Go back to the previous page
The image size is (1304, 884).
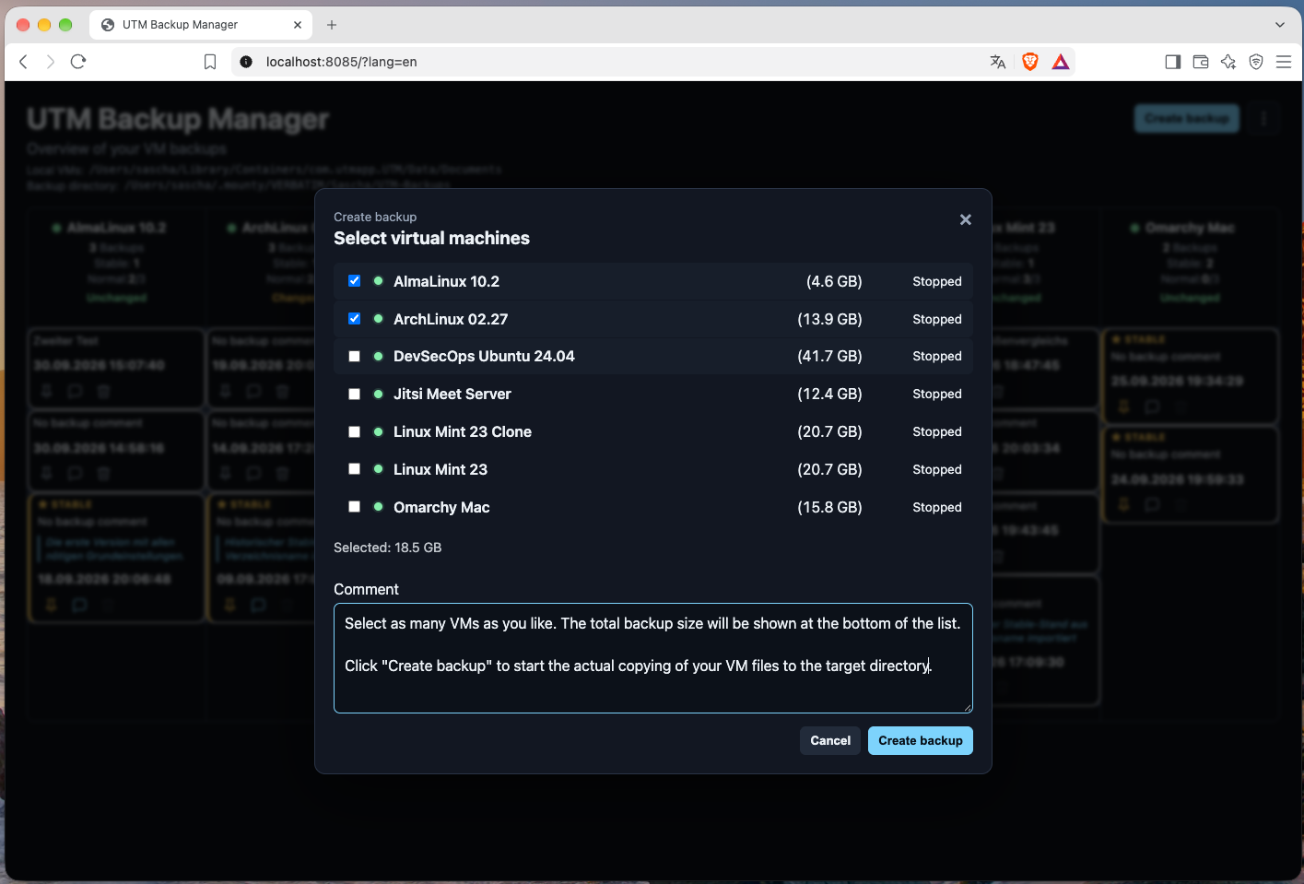click(x=24, y=62)
